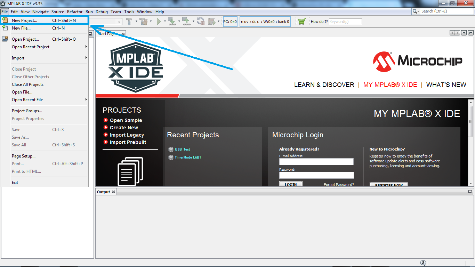
Task: Click the E-mail Address input field
Action: pyautogui.click(x=316, y=161)
